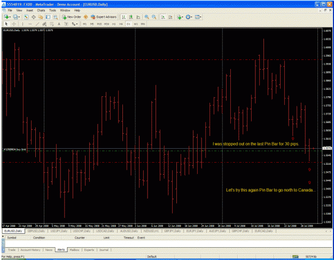The width and height of the screenshot is (334, 260).
Task: Open the Indicators list dropdown
Action: 180,17
